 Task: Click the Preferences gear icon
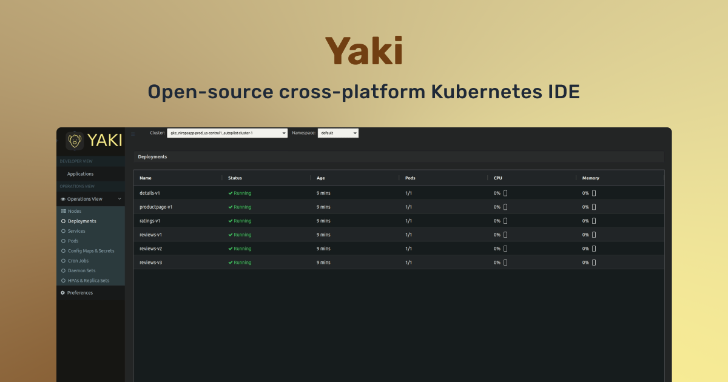pyautogui.click(x=62, y=292)
